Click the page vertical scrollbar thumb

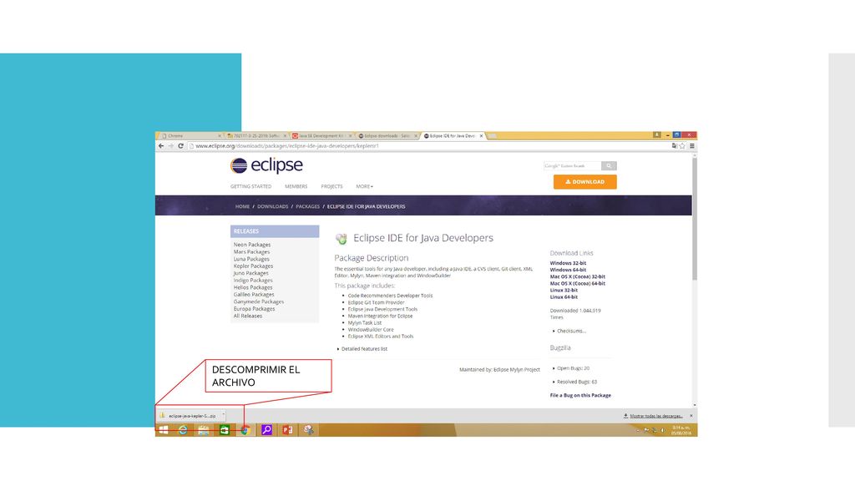[695, 218]
